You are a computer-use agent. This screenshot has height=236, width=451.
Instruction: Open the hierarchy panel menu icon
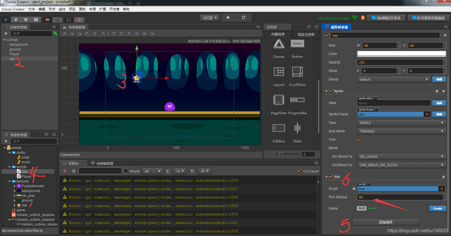[x=54, y=27]
